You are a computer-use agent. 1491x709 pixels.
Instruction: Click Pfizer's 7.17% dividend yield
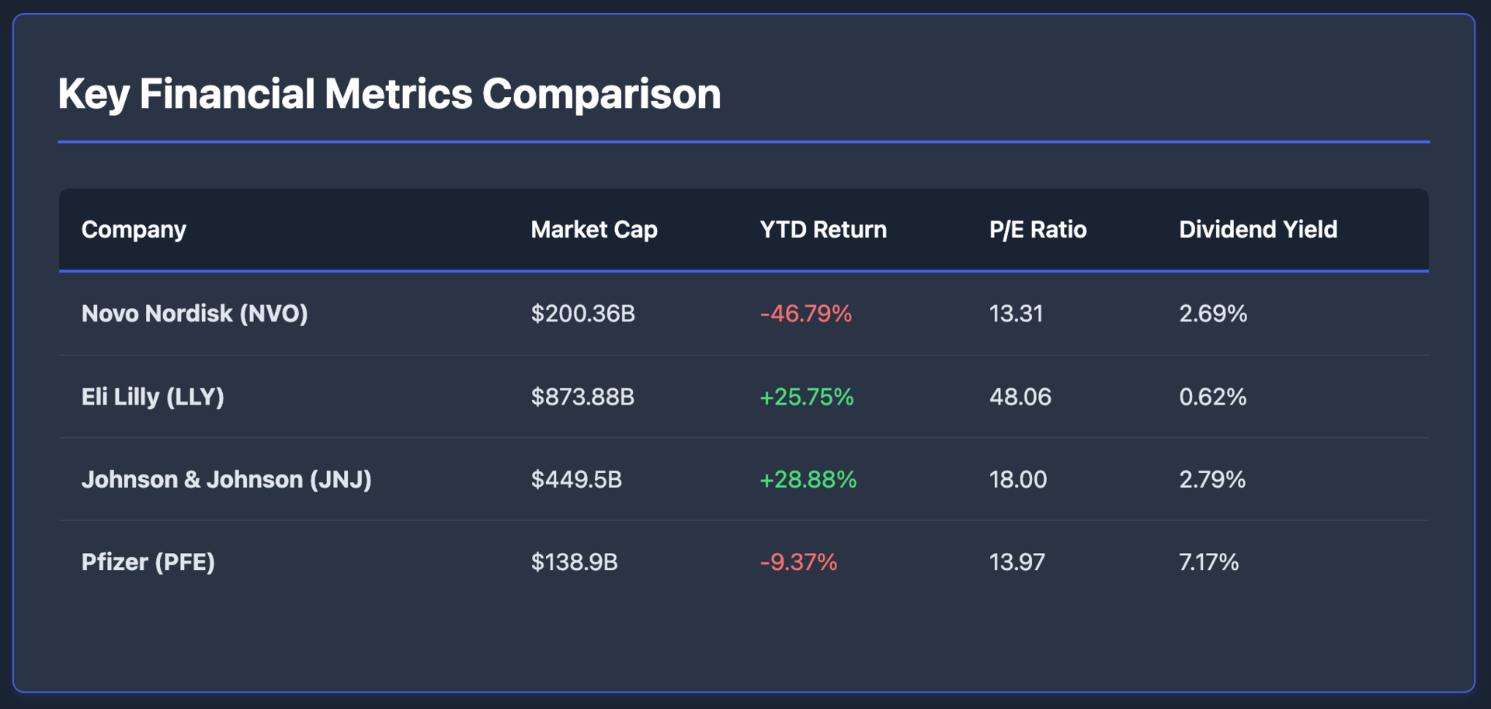coord(1208,562)
